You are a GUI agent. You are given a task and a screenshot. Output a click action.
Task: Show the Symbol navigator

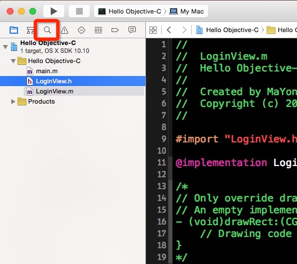click(x=30, y=30)
